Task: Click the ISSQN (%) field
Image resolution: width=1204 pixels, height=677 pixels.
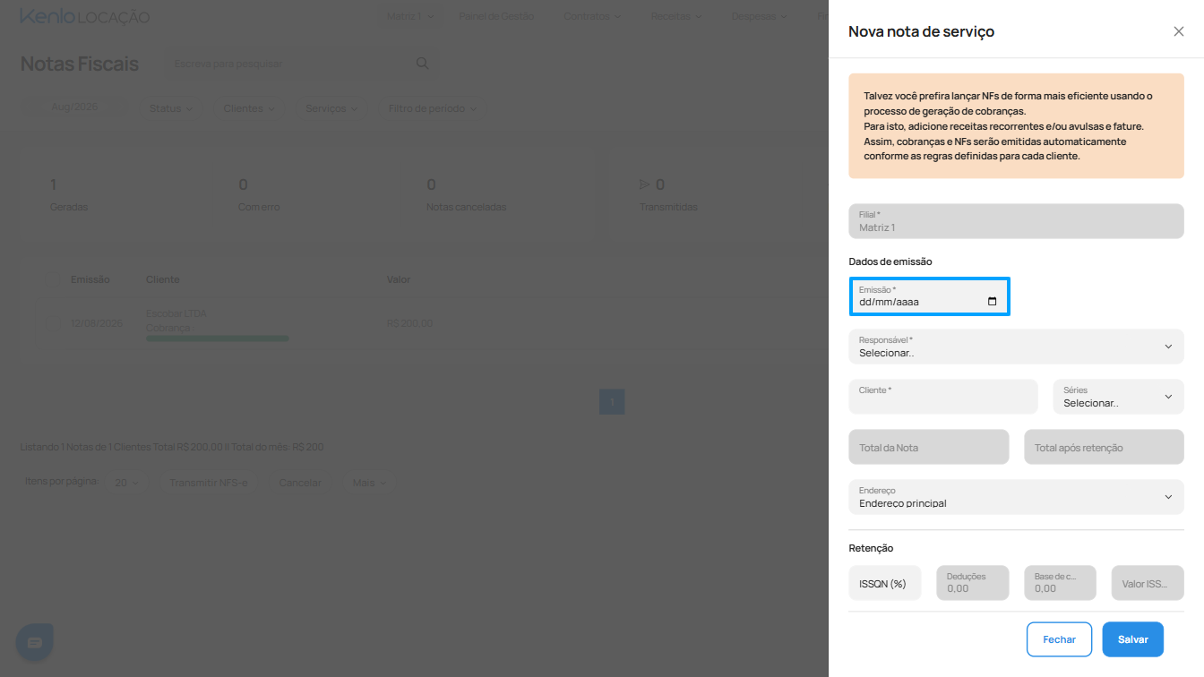Action: [885, 583]
